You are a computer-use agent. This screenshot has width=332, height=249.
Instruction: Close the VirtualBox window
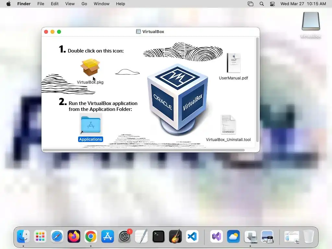click(x=46, y=32)
